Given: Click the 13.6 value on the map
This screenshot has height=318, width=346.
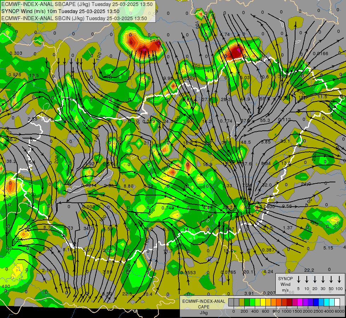Looking at the screenshot, I should 286,163.
